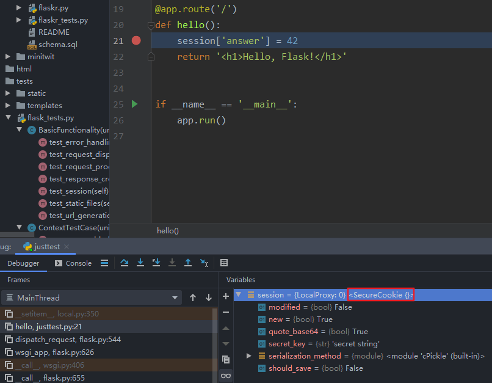This screenshot has width=492, height=383.
Task: Expand the flaskr.py file node
Action: (x=19, y=7)
